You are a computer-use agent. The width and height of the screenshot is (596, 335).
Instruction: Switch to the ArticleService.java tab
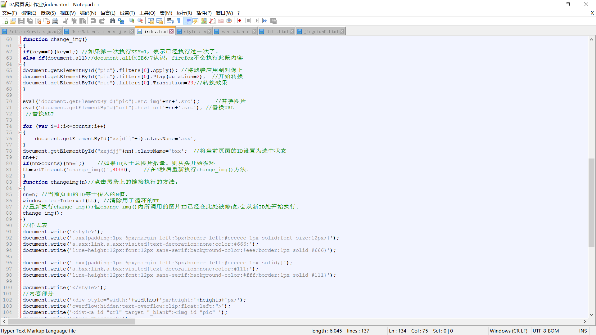coord(32,32)
